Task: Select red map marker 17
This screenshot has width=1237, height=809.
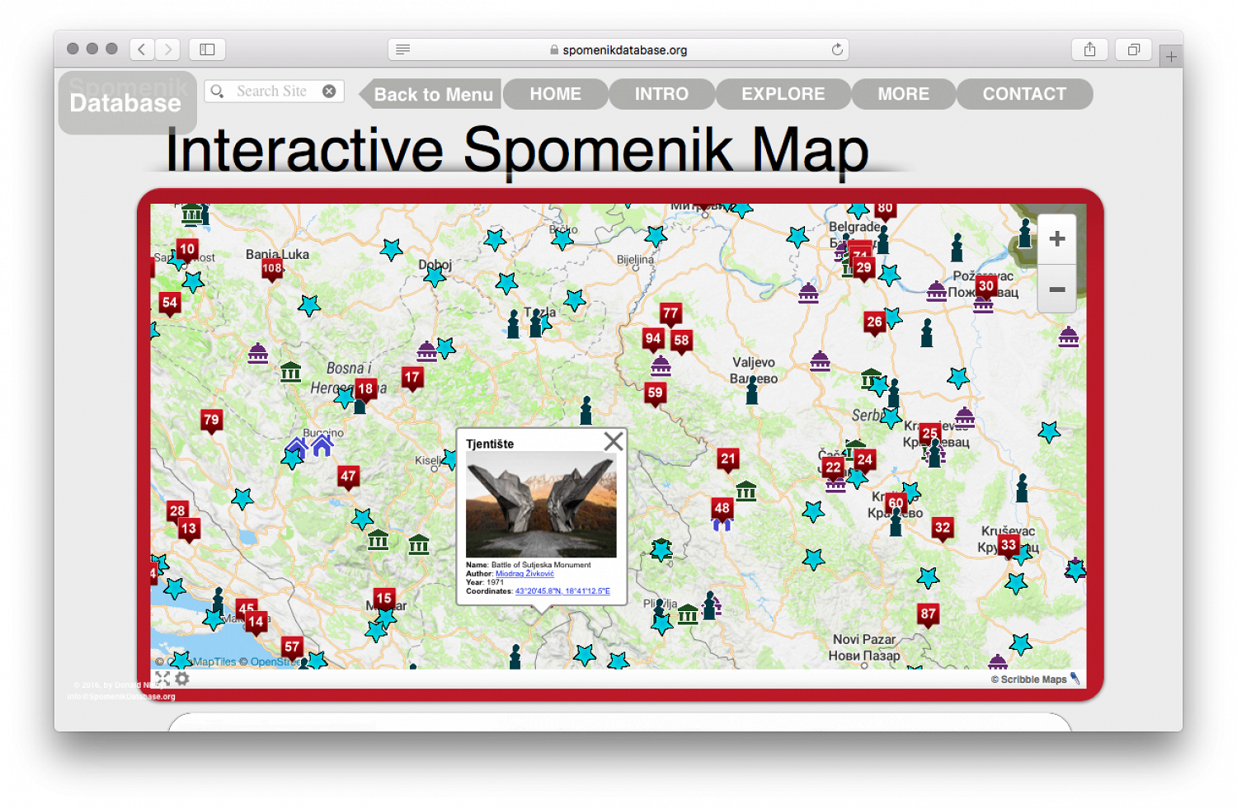Action: click(412, 379)
